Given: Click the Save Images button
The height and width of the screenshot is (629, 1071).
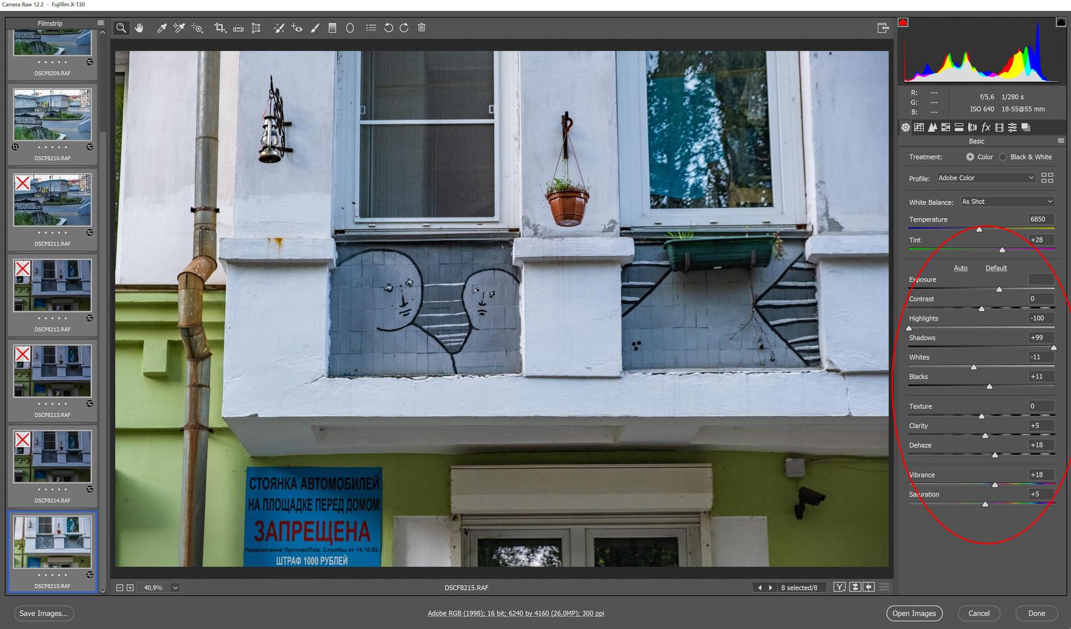Looking at the screenshot, I should coord(44,613).
